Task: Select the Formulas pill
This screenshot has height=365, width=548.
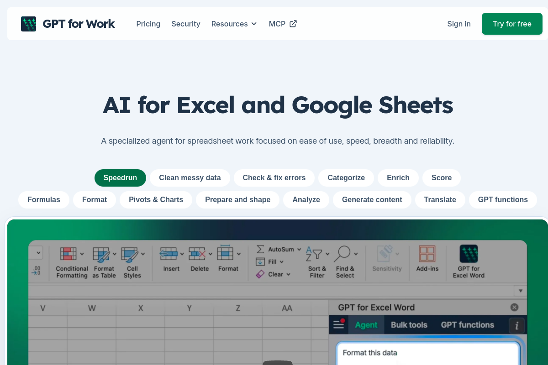Action: pyautogui.click(x=44, y=200)
